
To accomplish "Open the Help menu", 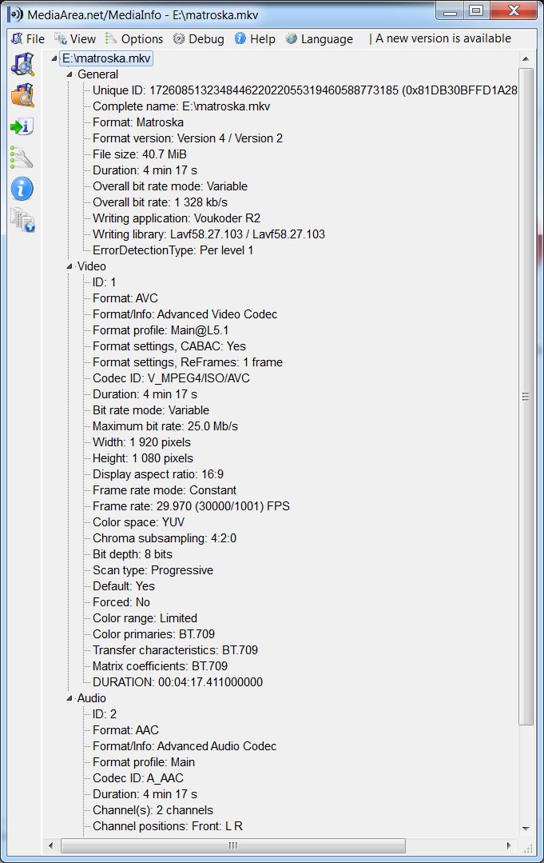I will tap(255, 38).
